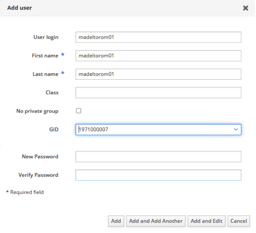
Task: Click the GID value 1971000007 text
Action: click(94, 129)
